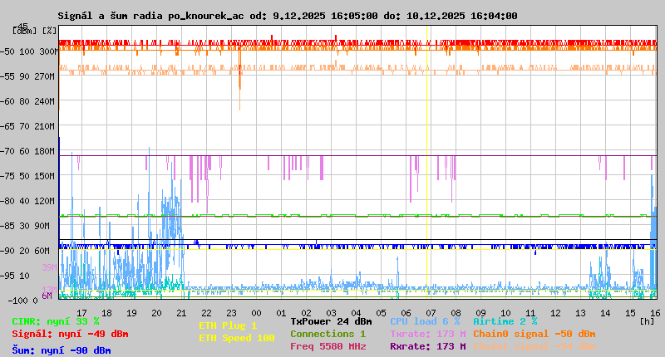Click the 'TxPower 24 dBm' legend label
Viewport: 665px width, 357px height.
tap(331, 321)
